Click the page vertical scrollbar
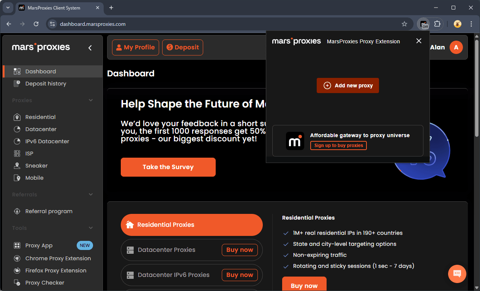Viewport: 480px width, 291px height. tap(477, 87)
